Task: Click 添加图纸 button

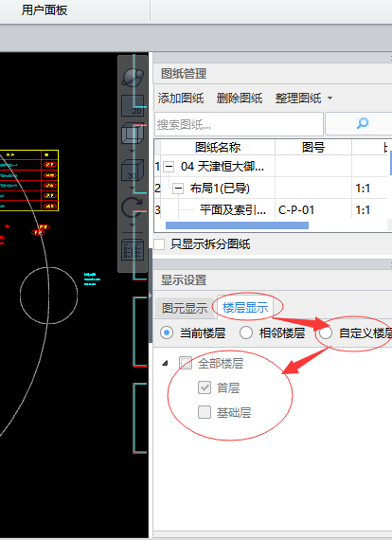Action: [x=181, y=99]
